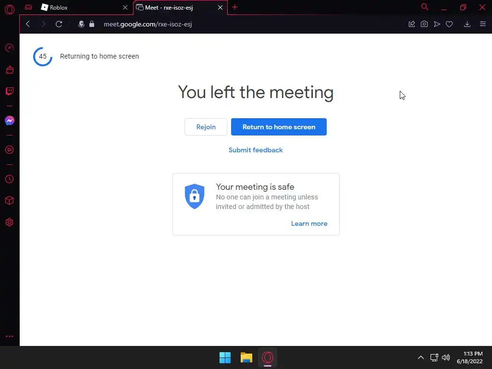Open File Explorer from taskbar
This screenshot has height=369, width=492.
(246, 357)
